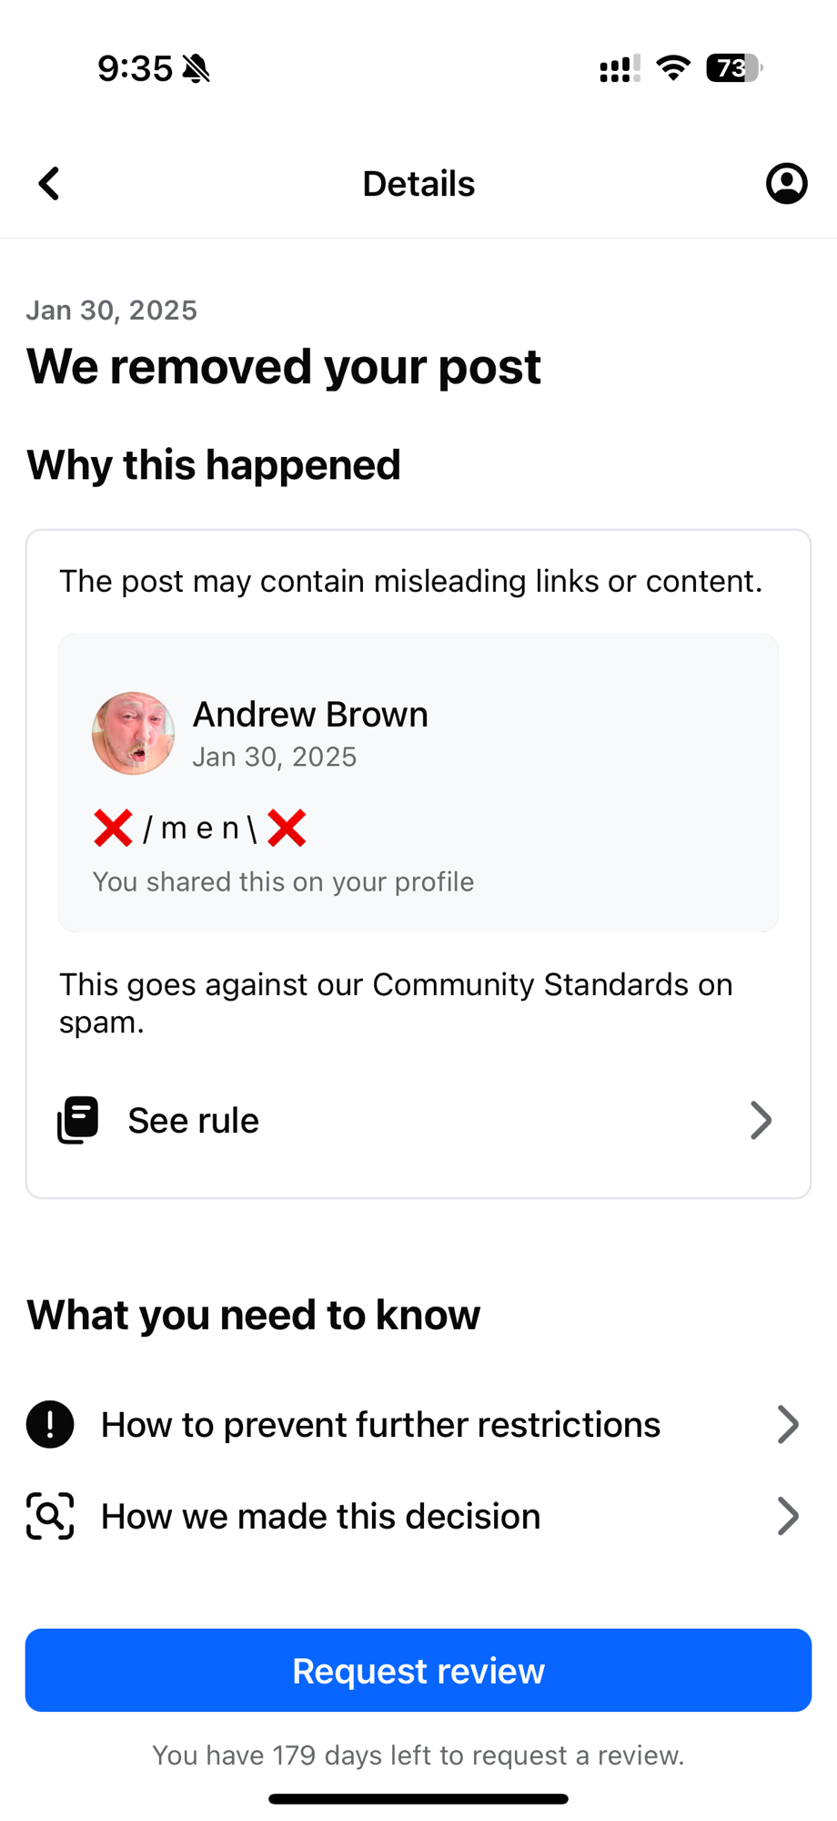
Task: Tap the battery level indicator
Action: pyautogui.click(x=734, y=68)
